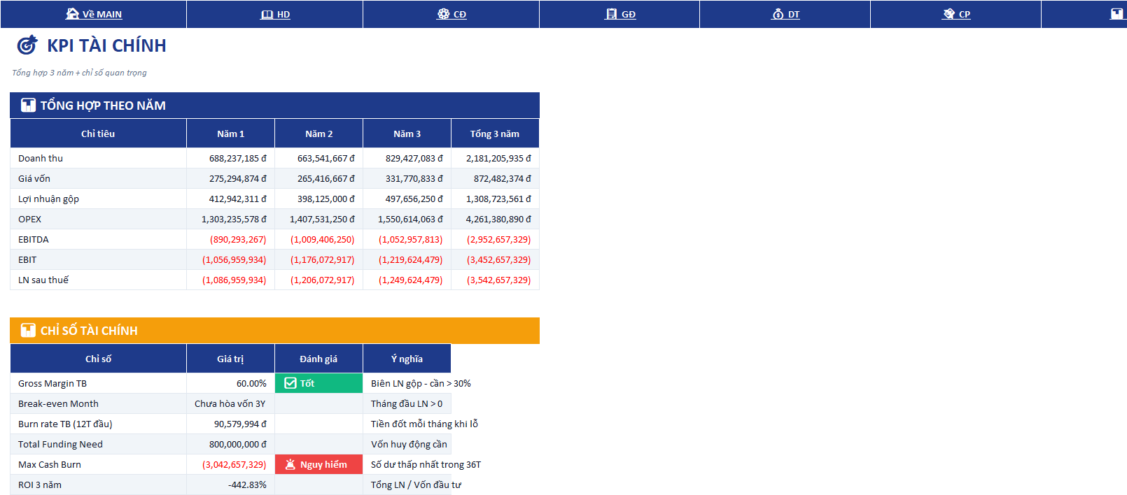Screen dimensions: 1127x495
Task: Click the red Nguy hiểm alert badge
Action: (318, 464)
